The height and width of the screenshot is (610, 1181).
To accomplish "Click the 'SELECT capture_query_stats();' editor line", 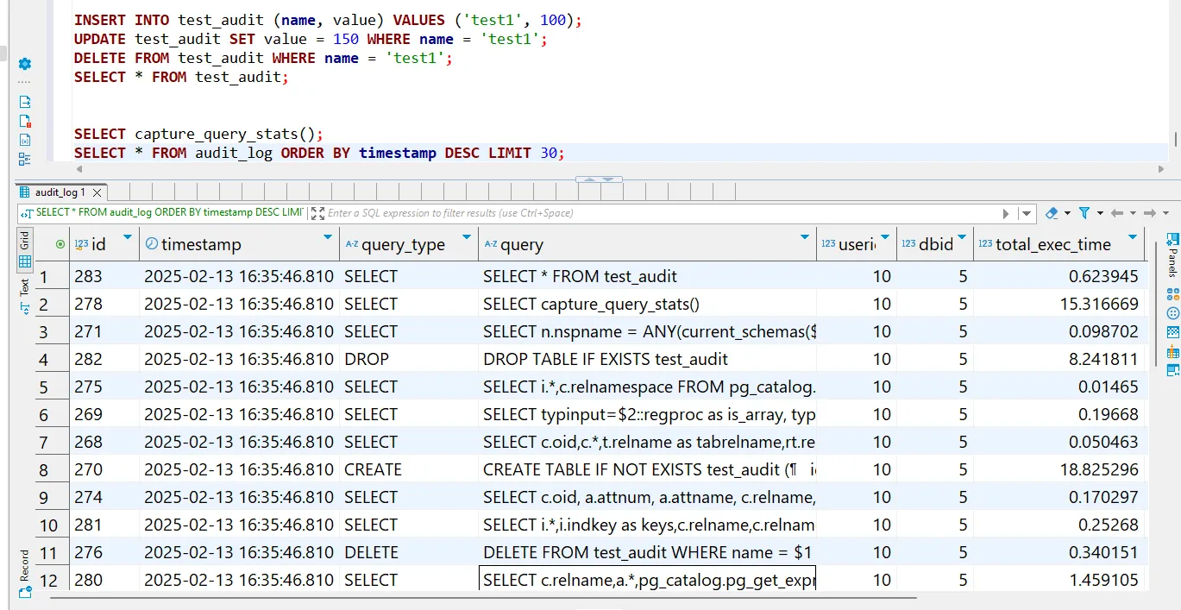I will 198,134.
